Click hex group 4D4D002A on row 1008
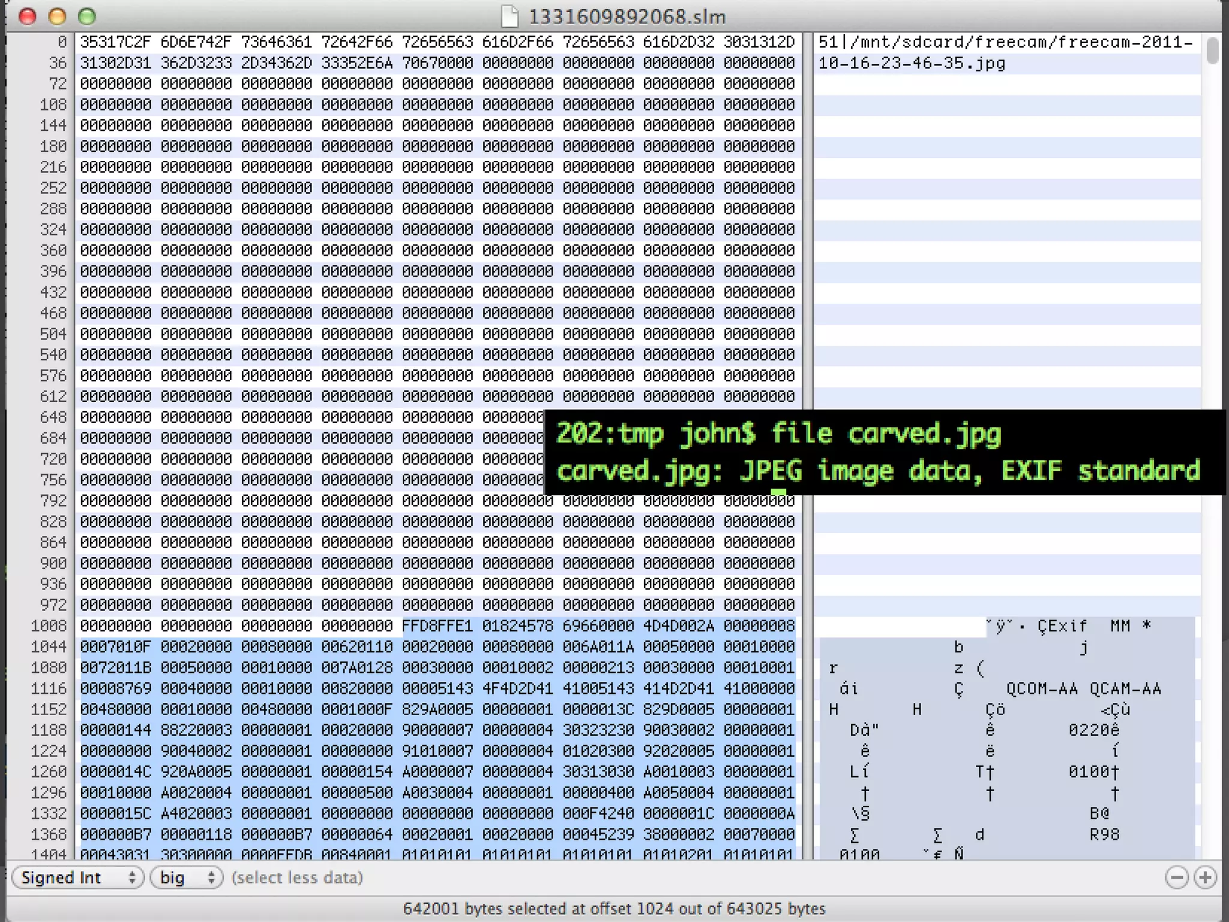The image size is (1229, 922). coord(678,626)
